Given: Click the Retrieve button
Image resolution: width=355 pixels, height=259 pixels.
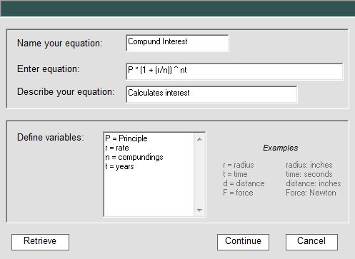Looking at the screenshot, I should click(x=40, y=242).
